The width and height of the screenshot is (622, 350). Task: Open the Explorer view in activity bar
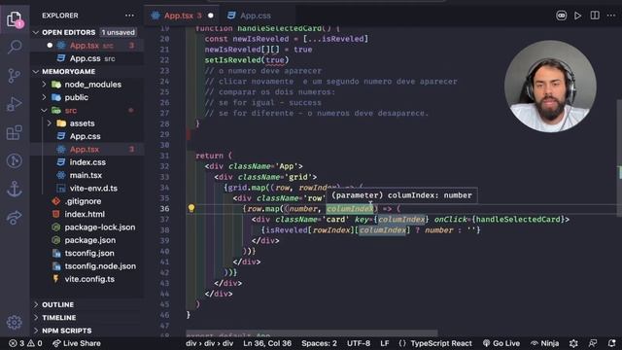pos(15,18)
